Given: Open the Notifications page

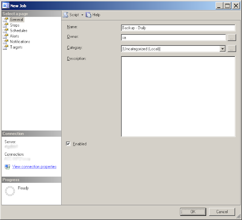Looking at the screenshot, I should [x=20, y=42].
